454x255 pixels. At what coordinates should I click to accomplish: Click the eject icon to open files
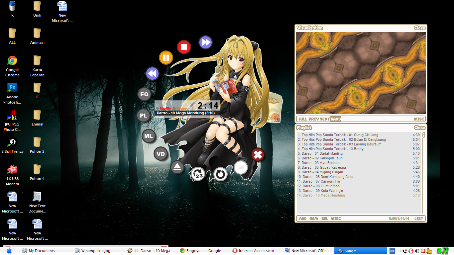click(177, 168)
